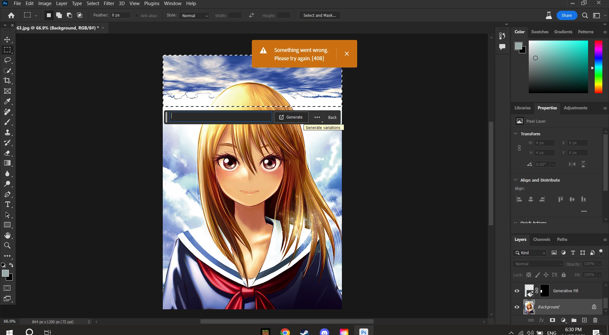Open the rotation angle dropdown
This screenshot has width=609, height=335.
[x=553, y=164]
